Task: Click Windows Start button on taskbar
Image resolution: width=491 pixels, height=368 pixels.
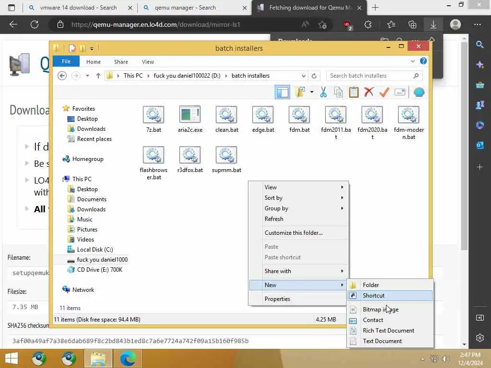Action: pos(12,358)
